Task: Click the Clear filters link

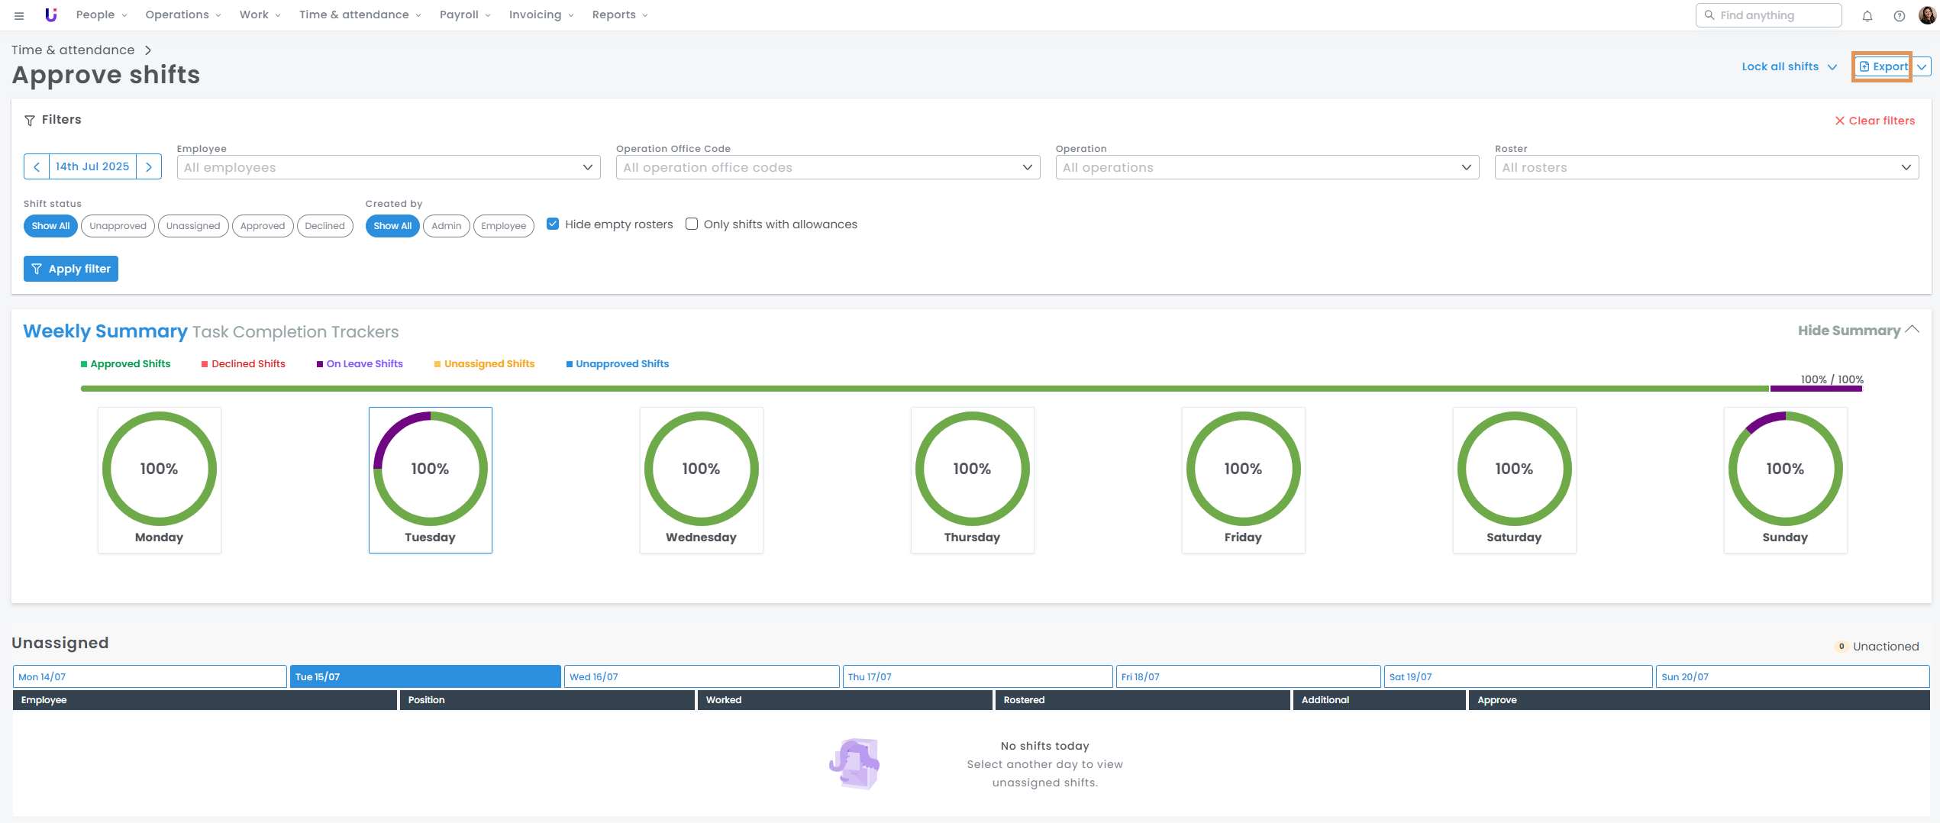Action: pos(1874,121)
